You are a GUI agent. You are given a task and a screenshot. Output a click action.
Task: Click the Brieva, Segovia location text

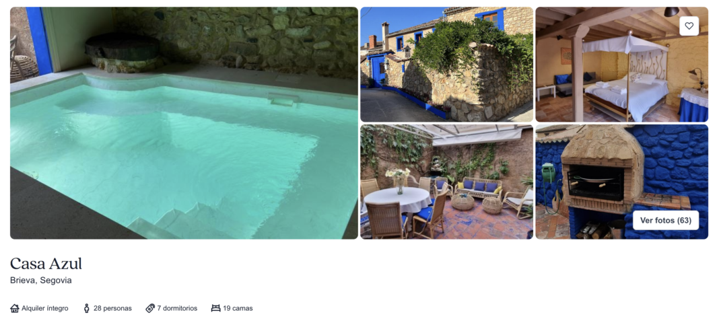pyautogui.click(x=41, y=281)
